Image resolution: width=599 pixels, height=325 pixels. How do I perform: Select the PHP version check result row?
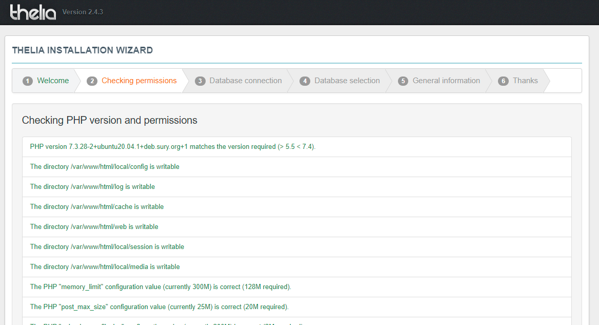296,147
